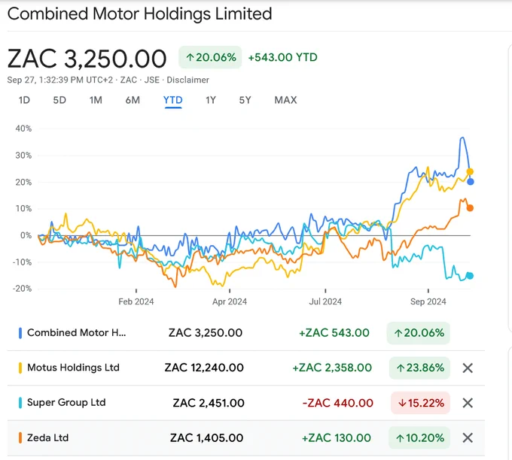The image size is (512, 460).
Task: Click the ZAC 3,250.00 headline price
Action: click(87, 59)
